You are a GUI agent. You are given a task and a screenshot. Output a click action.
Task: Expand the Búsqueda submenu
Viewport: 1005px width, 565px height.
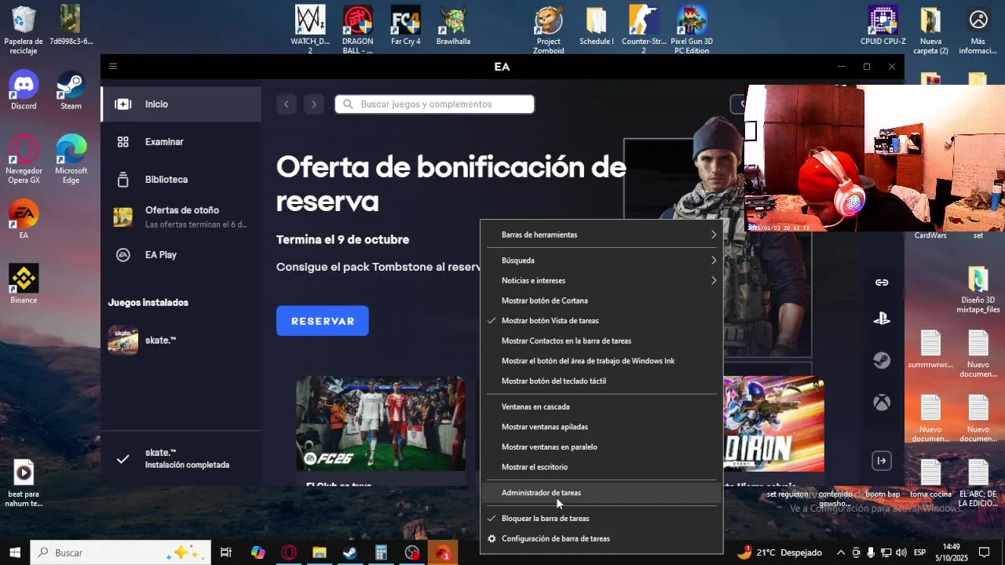point(601,261)
